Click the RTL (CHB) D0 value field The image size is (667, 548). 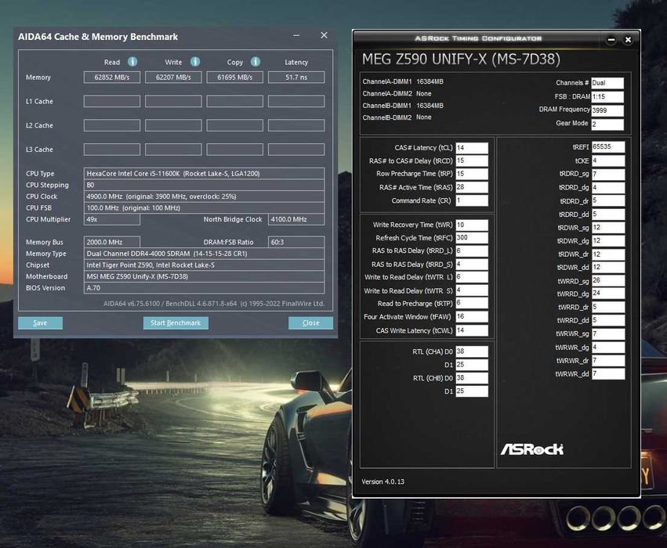click(x=472, y=377)
